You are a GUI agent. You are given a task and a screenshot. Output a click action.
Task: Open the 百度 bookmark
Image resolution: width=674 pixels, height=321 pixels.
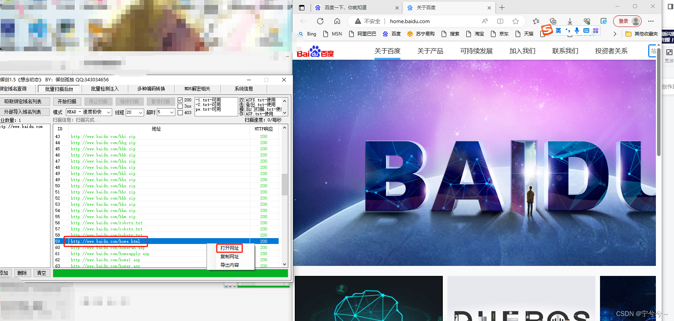click(392, 34)
